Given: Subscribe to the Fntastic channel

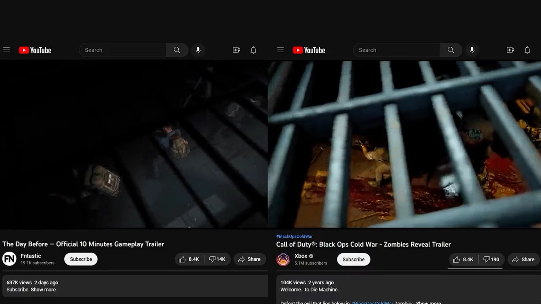Looking at the screenshot, I should coord(81,259).
